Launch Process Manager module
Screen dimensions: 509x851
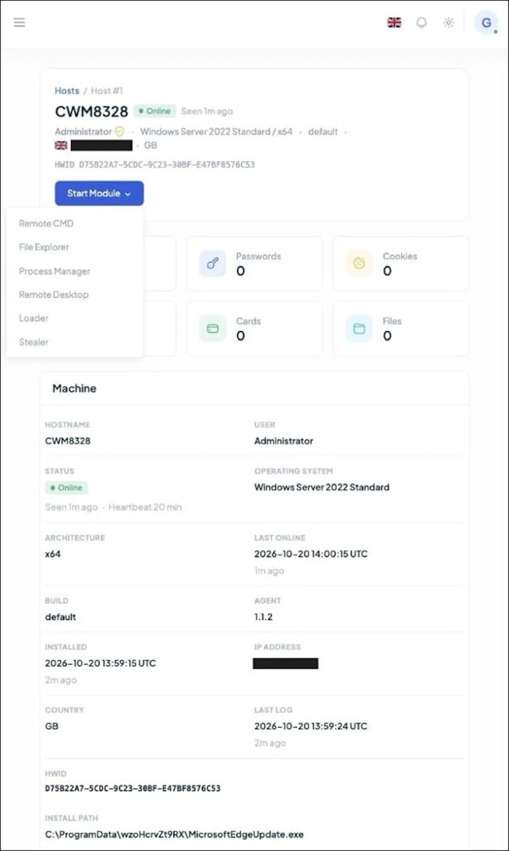click(54, 271)
